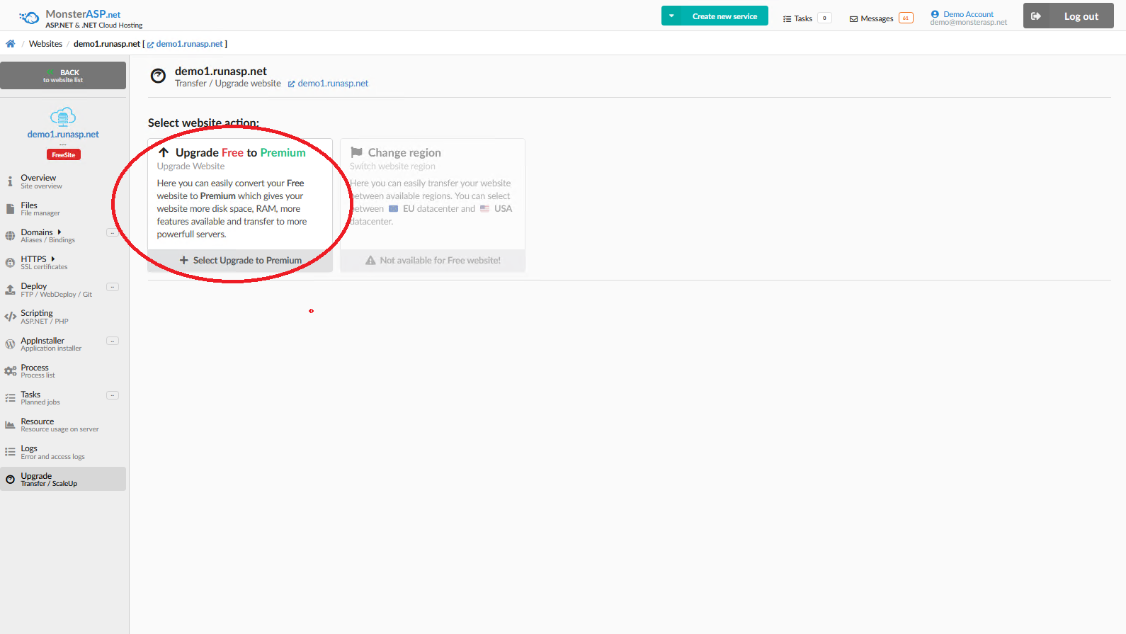Open Process list via gears icon
Image resolution: width=1126 pixels, height=634 pixels.
click(x=10, y=371)
